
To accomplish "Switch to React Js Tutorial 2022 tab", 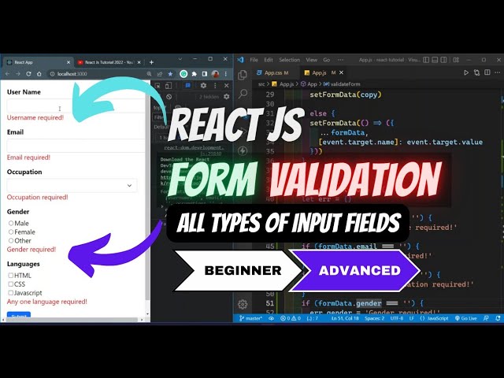I will coord(109,62).
